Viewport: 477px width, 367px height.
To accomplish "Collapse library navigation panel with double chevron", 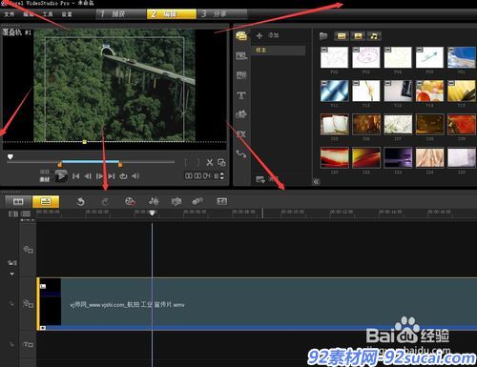I will pyautogui.click(x=316, y=182).
